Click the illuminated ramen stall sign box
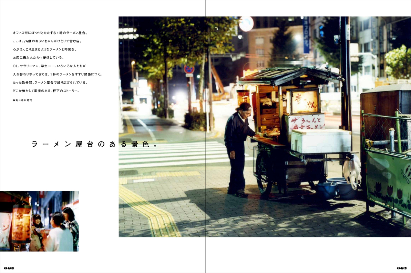Image resolution: width=411 pixels, height=273 pixels. pyautogui.click(x=304, y=101)
